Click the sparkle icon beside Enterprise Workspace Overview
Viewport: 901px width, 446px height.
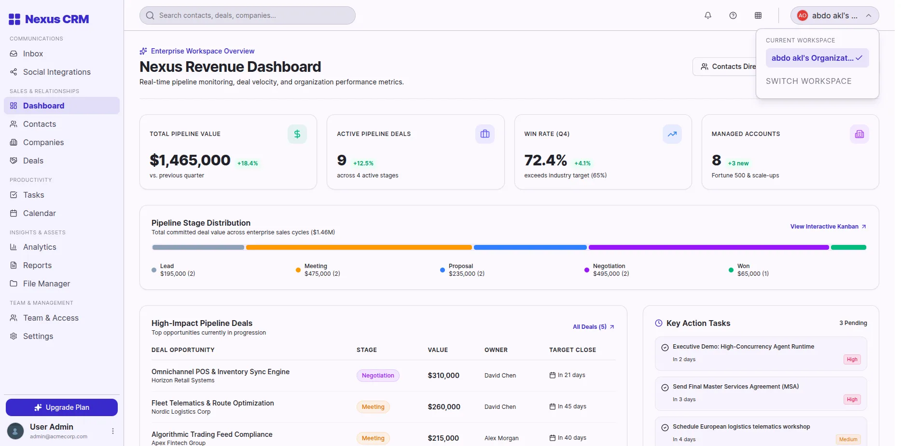(x=143, y=51)
